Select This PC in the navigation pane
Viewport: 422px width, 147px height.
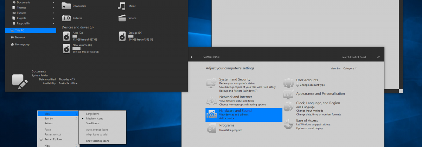click(x=31, y=30)
